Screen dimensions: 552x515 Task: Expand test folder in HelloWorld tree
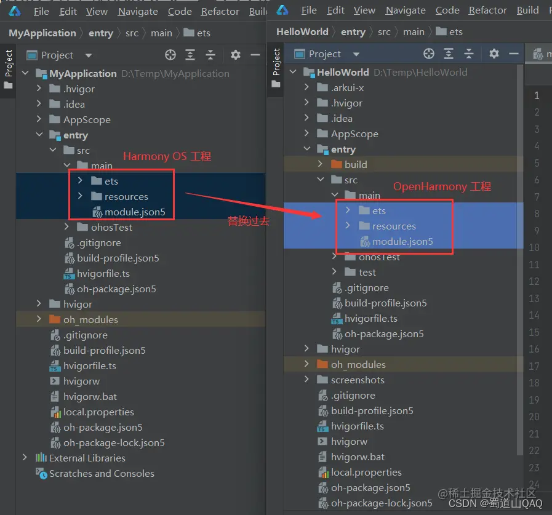point(334,271)
